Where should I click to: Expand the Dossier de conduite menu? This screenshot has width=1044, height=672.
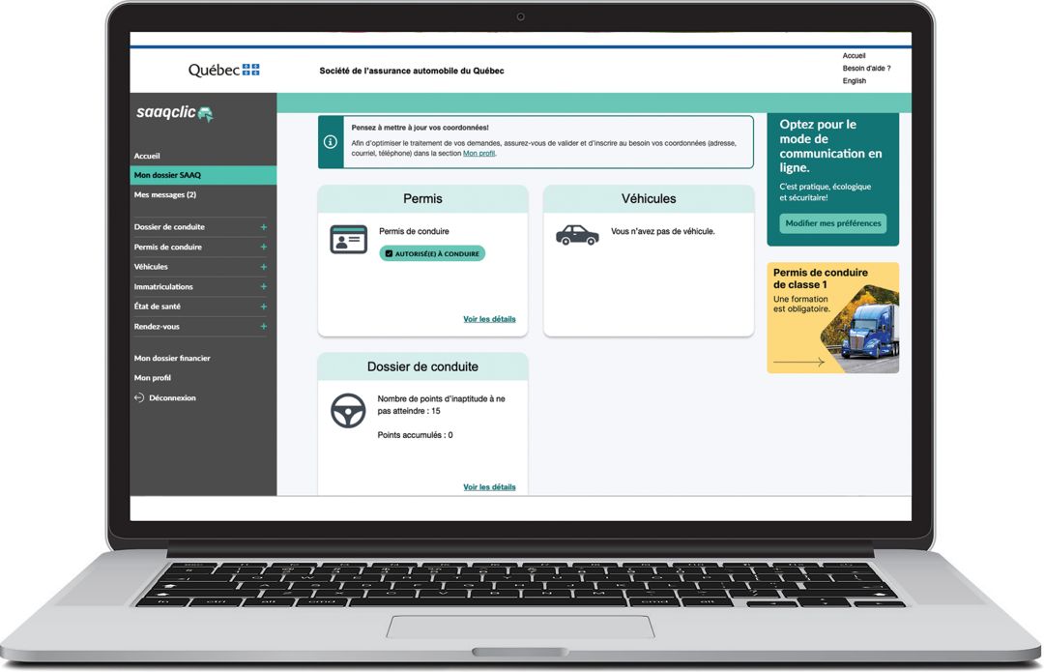click(263, 227)
